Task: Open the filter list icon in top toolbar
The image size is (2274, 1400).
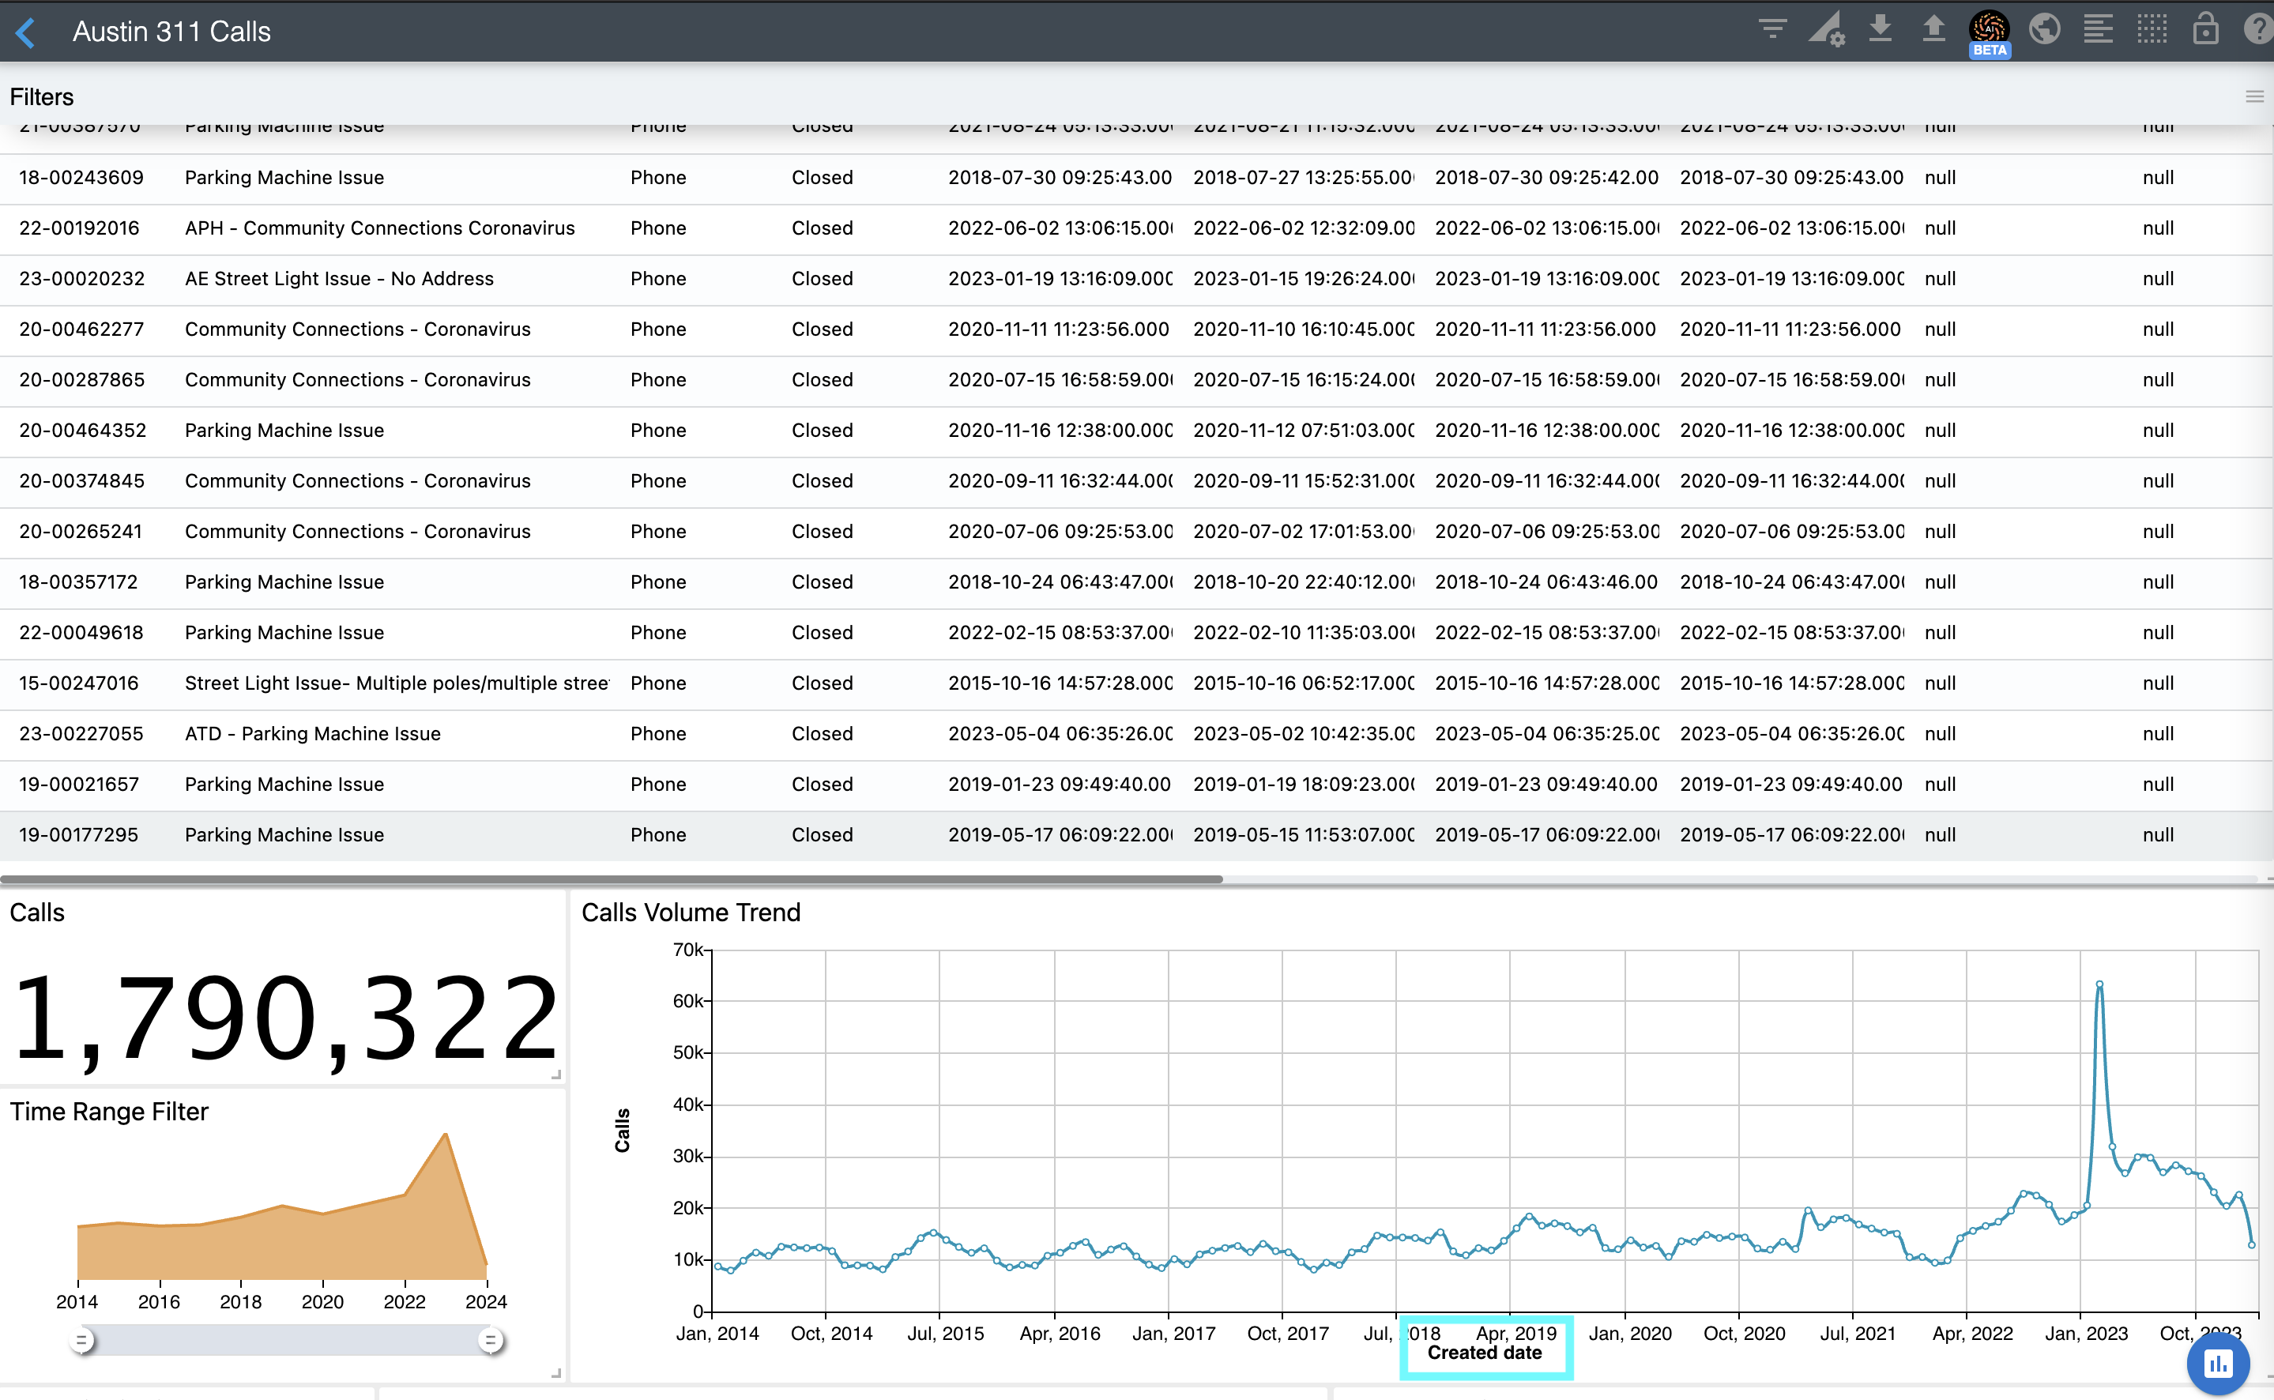Action: pyautogui.click(x=1772, y=30)
